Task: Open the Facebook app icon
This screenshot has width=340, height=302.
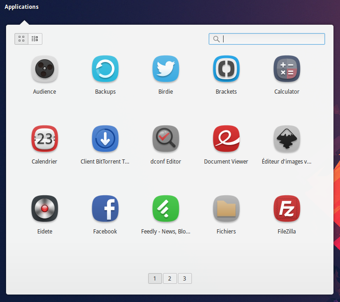Action: (105, 208)
